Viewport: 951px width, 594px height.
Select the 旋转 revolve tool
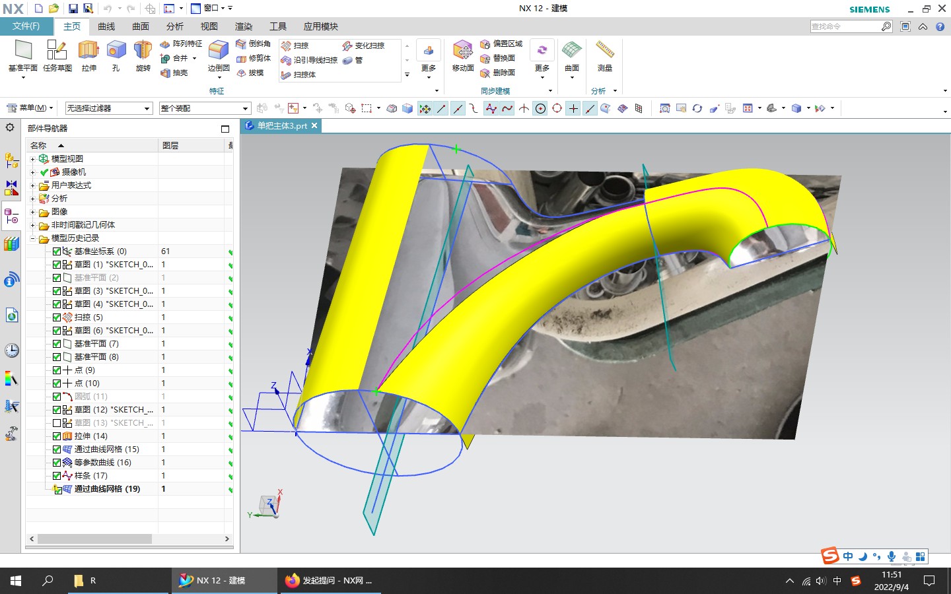click(x=143, y=55)
